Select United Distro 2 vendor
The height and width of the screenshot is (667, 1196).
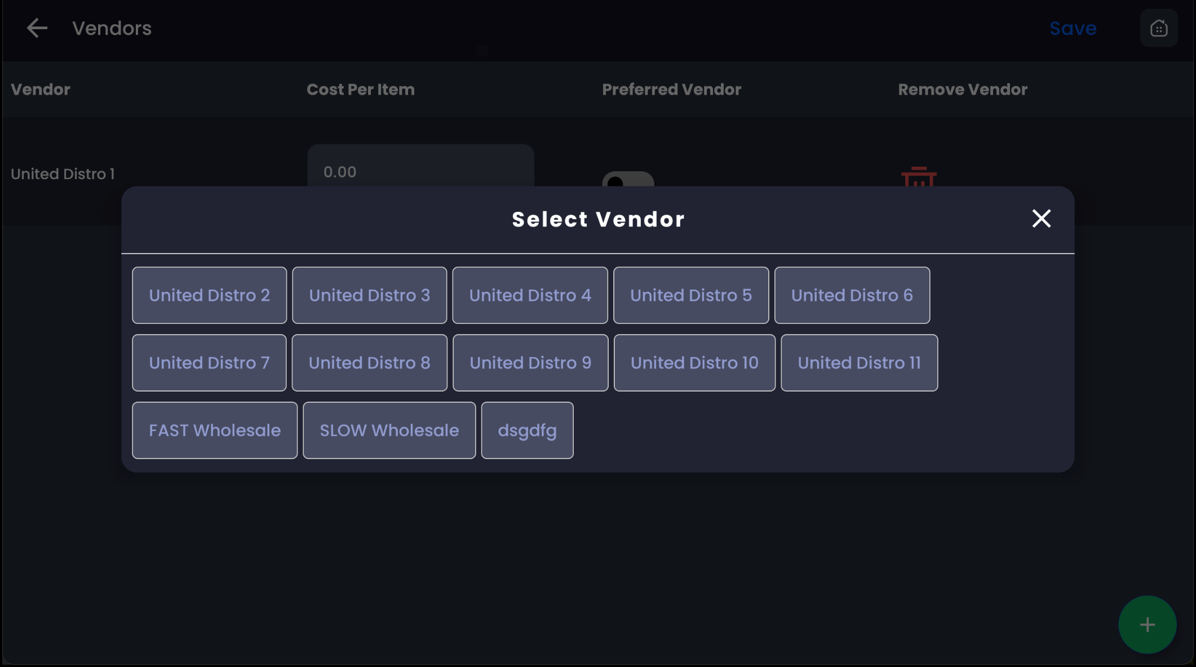(x=209, y=295)
